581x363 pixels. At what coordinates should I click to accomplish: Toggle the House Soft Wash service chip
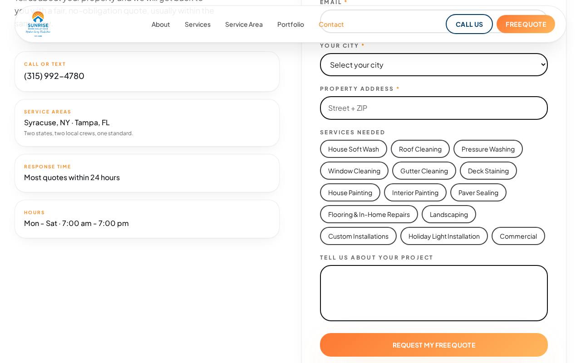(x=354, y=149)
